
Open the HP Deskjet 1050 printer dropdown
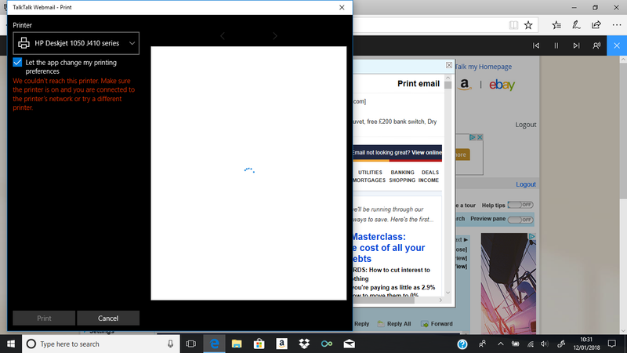[76, 43]
